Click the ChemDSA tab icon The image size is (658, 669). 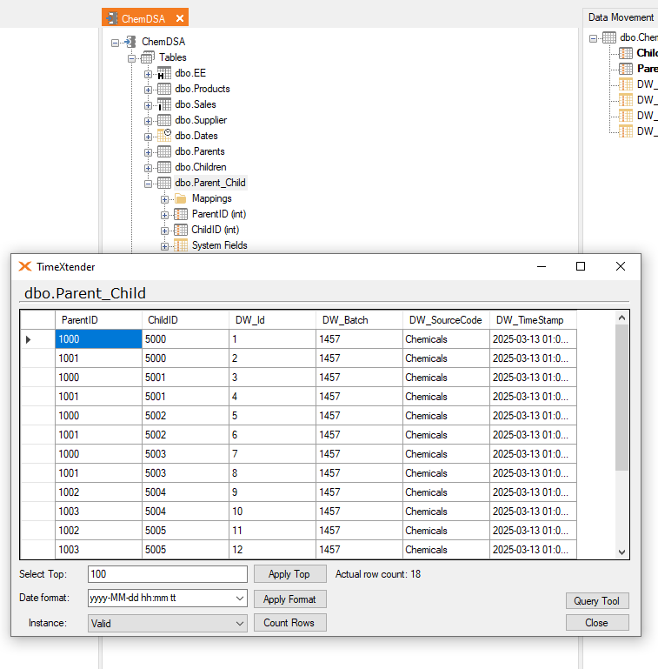[111, 18]
